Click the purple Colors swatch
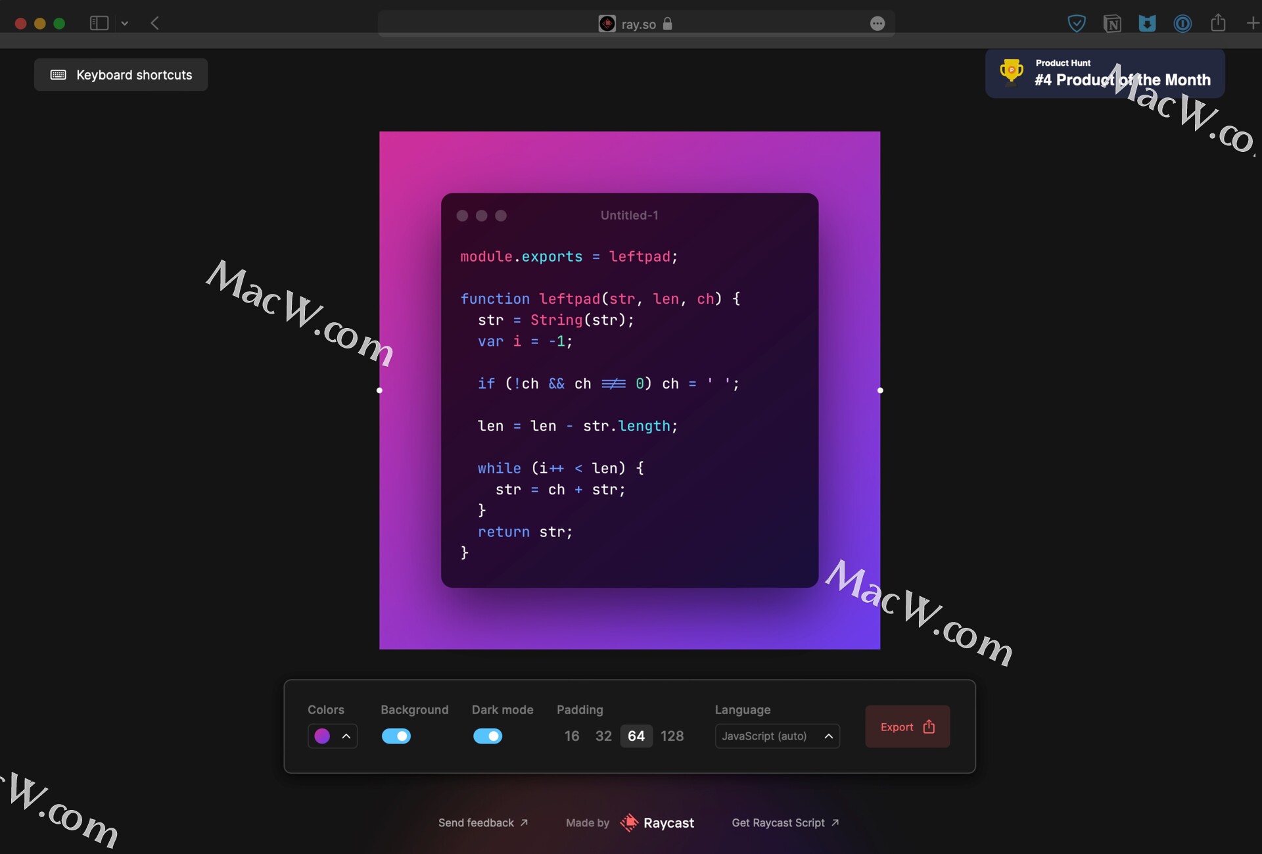1262x854 pixels. (x=322, y=736)
